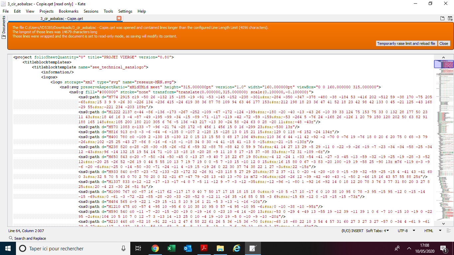Close the 3_cir_aobalzac - Copie.qet tab
The image size is (454, 255).
(119, 18)
